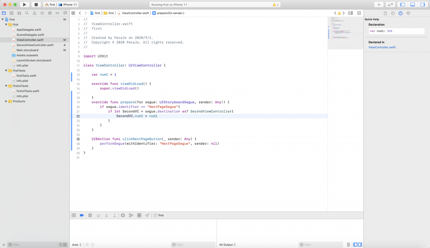The width and height of the screenshot is (430, 248).
Task: Toggle the inspectors panel visibility
Action: pos(422,5)
